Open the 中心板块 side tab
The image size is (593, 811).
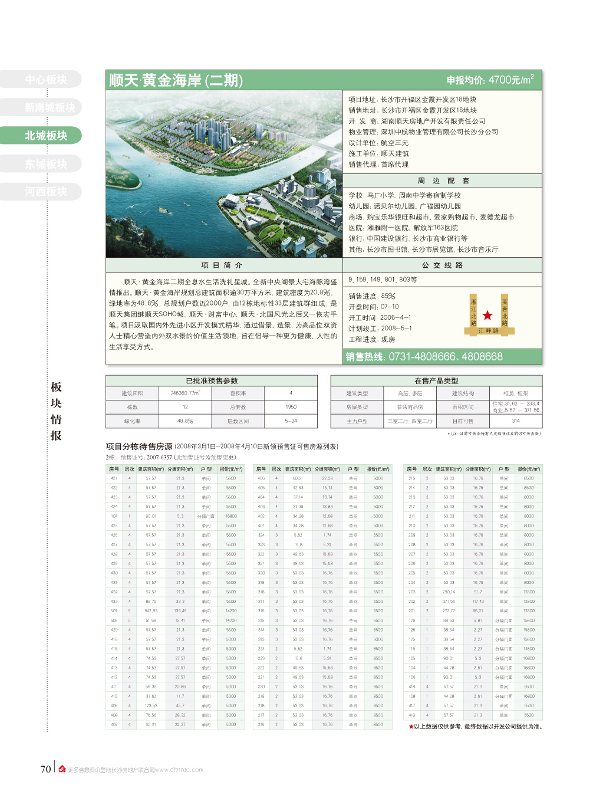tap(41, 80)
